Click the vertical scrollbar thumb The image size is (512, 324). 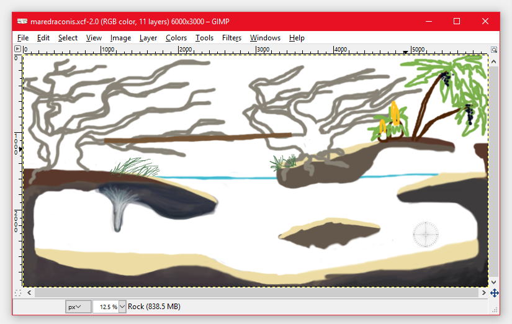(x=494, y=172)
